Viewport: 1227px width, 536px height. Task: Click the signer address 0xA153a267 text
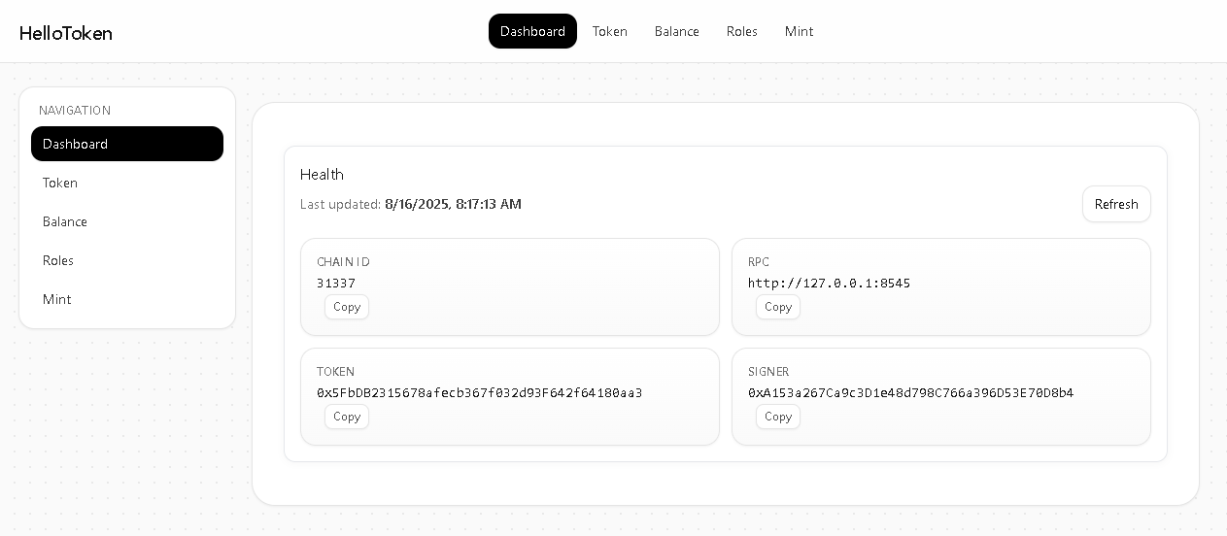tap(910, 393)
